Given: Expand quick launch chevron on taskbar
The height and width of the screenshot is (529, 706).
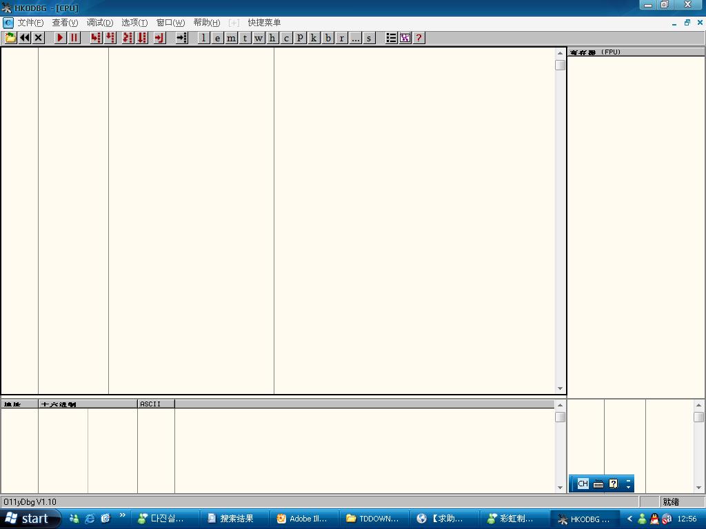Looking at the screenshot, I should click(123, 515).
